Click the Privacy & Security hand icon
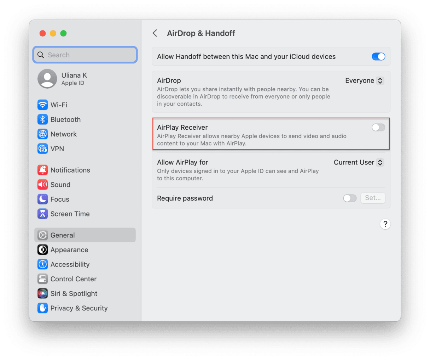 (42, 308)
